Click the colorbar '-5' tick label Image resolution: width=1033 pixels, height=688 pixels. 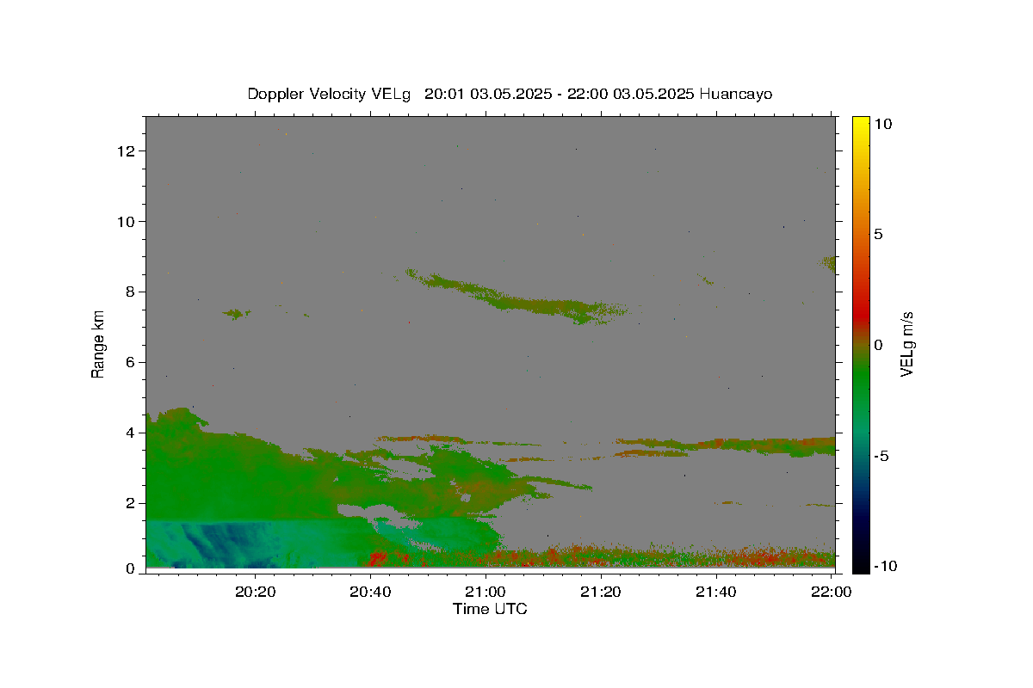(x=882, y=456)
